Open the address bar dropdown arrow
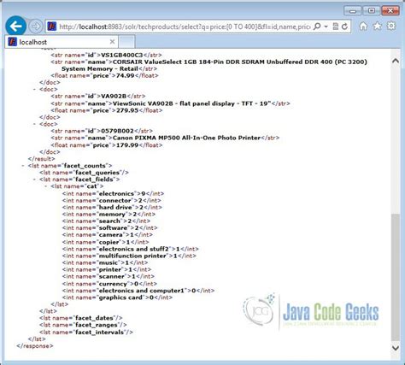Image resolution: width=405 pixels, height=365 pixels. (x=326, y=26)
